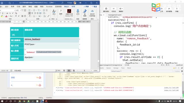Screen dimensions: 184x103
Task: Open the Editor pen button
Action: tap(85, 13)
